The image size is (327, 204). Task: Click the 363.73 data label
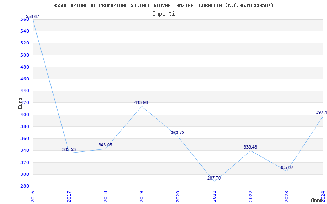(x=177, y=133)
